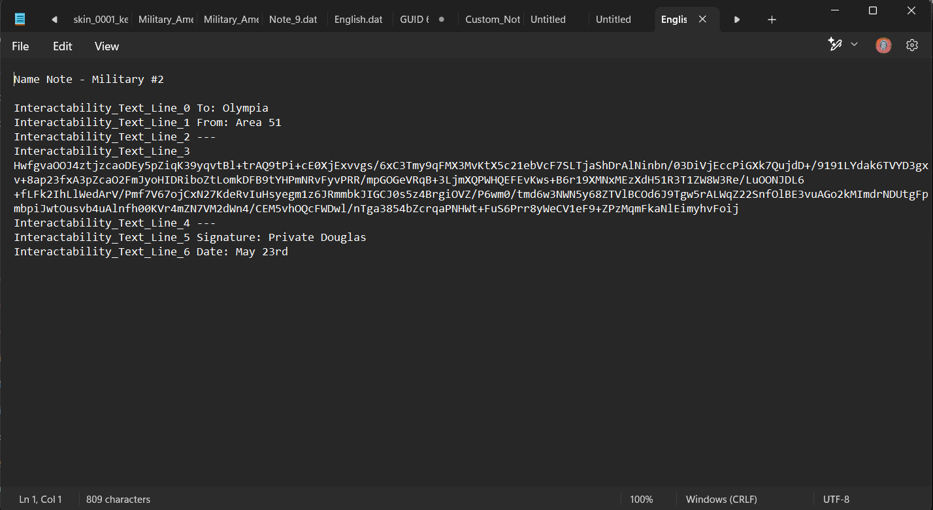
Task: Open the Edit menu
Action: pos(63,46)
